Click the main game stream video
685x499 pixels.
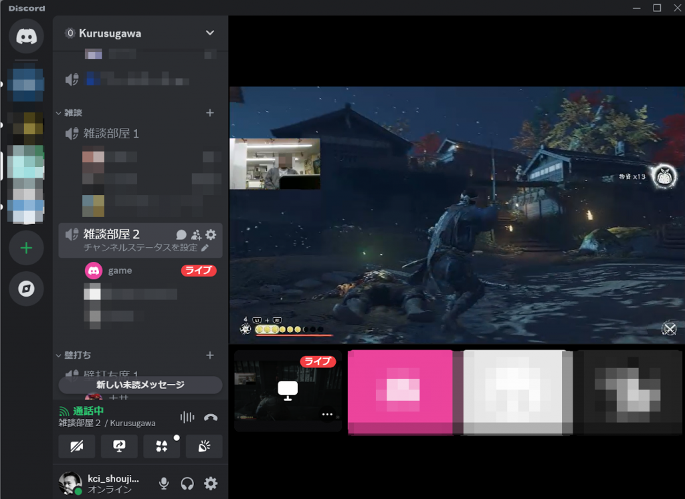(x=457, y=215)
